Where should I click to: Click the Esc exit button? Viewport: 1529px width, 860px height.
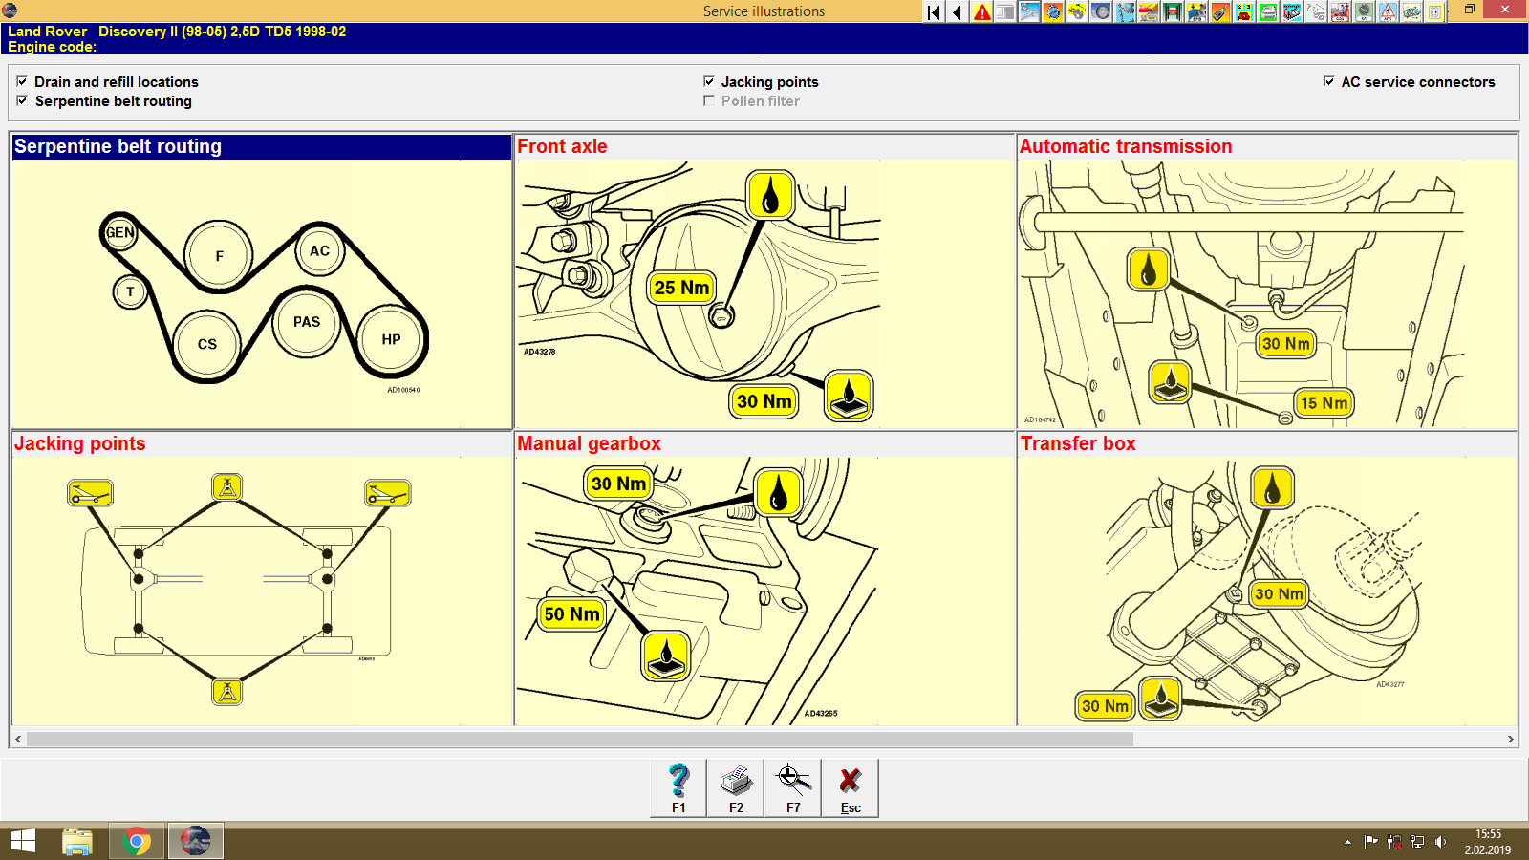pyautogui.click(x=851, y=786)
